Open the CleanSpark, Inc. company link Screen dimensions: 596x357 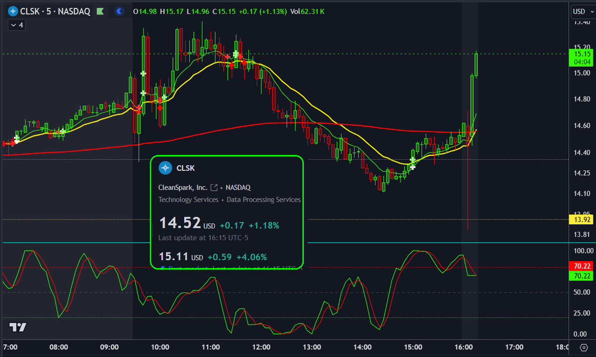tap(183, 187)
